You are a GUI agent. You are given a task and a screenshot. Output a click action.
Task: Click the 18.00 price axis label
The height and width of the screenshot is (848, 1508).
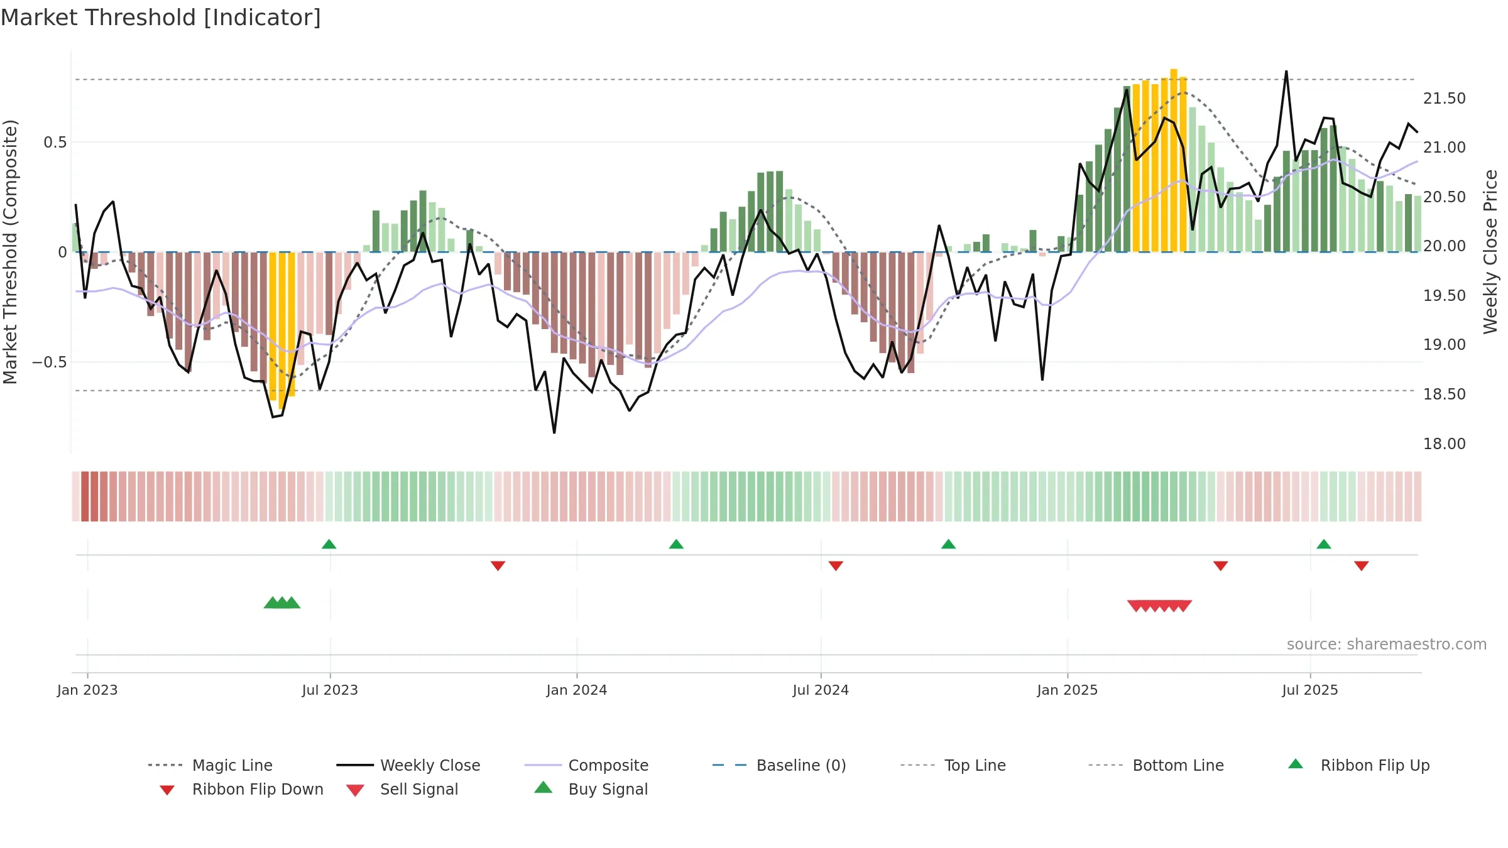point(1445,444)
